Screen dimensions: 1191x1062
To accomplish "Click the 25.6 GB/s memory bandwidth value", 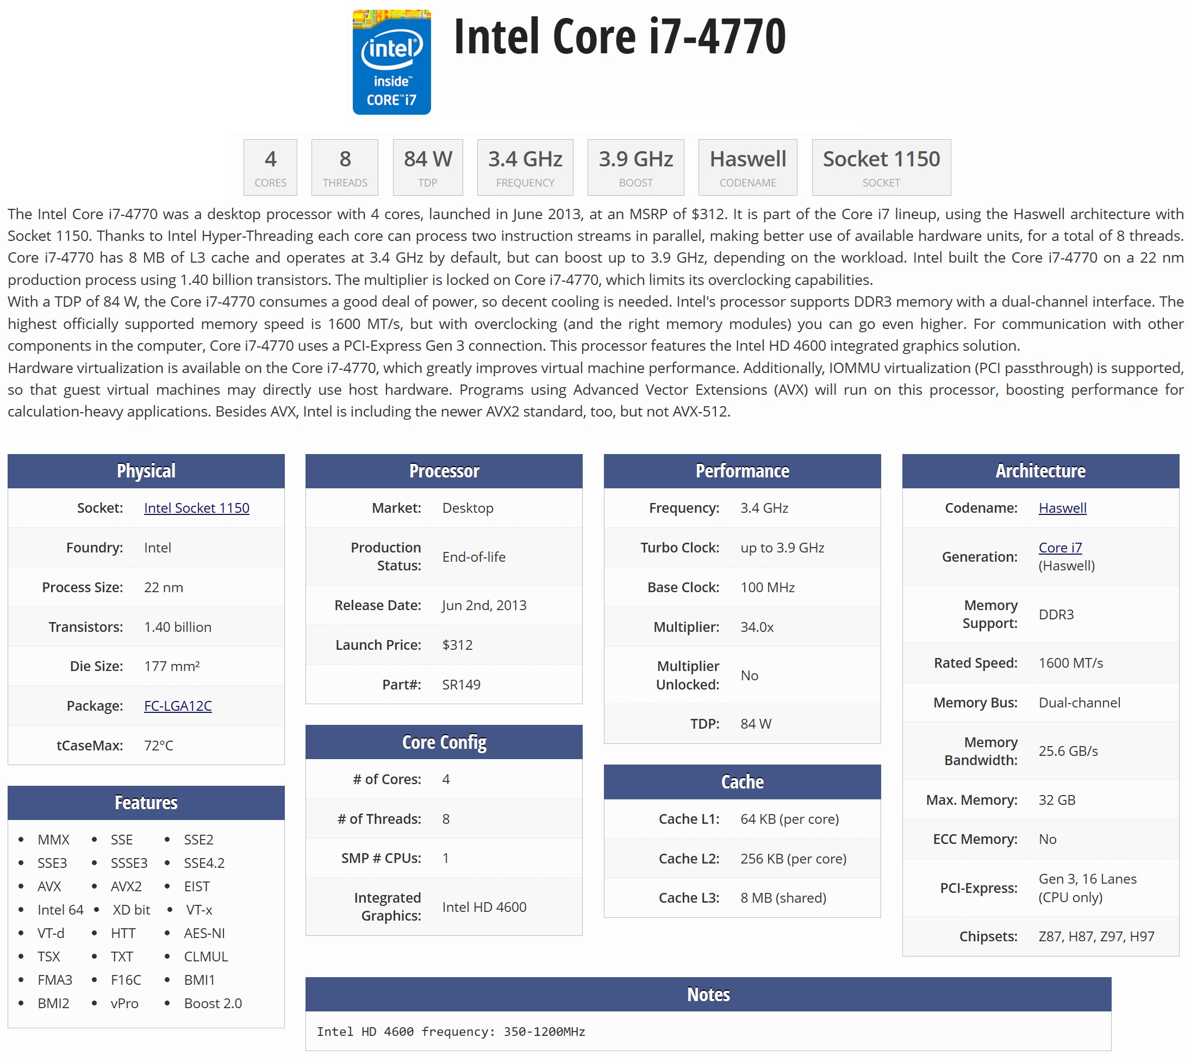I will 1068,751.
